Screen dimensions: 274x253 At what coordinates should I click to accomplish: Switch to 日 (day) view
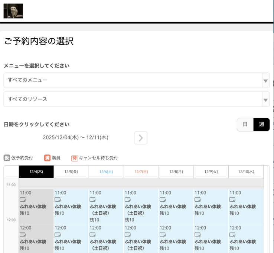[x=245, y=125]
